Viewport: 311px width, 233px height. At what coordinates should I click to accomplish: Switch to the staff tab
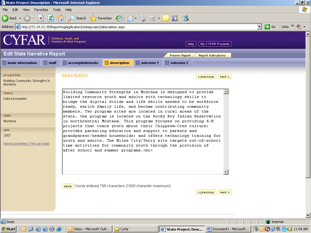coord(50,63)
